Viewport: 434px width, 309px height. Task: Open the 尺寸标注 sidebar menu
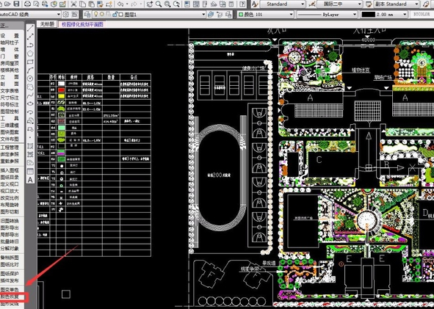pos(10,98)
